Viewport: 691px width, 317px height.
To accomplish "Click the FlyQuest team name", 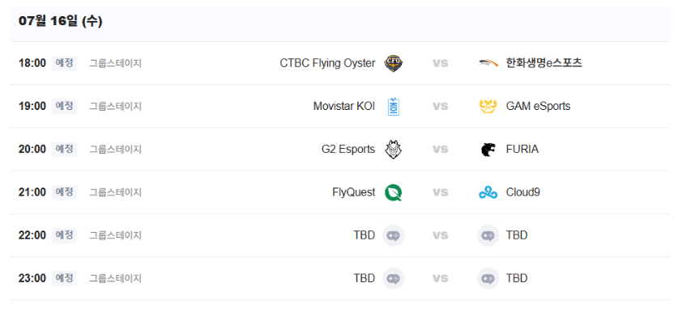I will [x=354, y=192].
